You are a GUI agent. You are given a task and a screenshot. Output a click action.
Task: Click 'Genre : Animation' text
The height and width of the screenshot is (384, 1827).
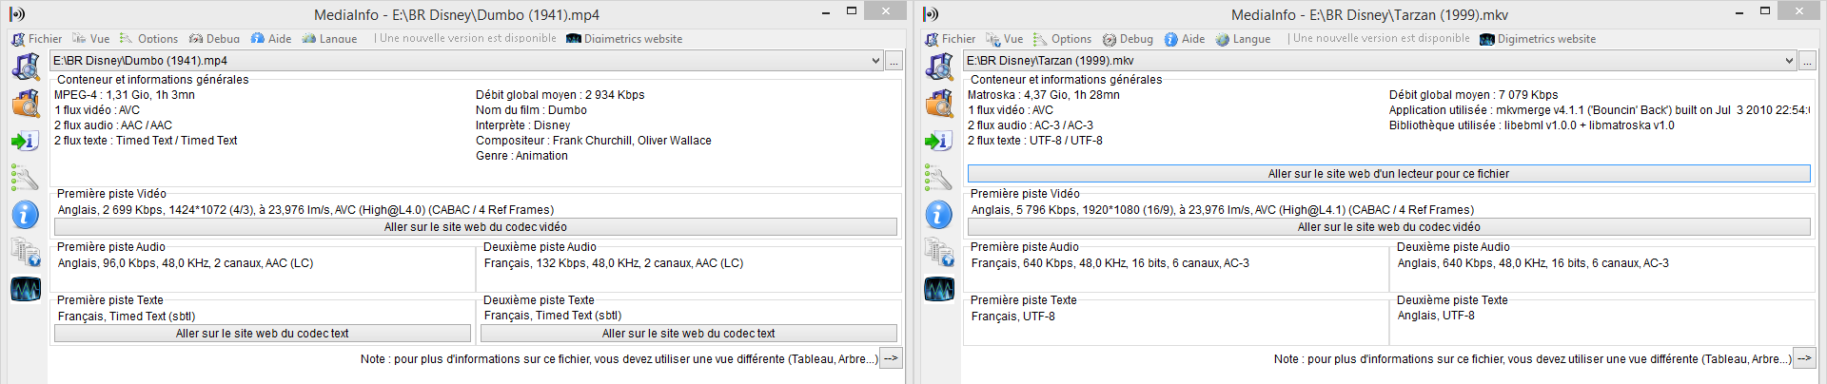click(522, 156)
